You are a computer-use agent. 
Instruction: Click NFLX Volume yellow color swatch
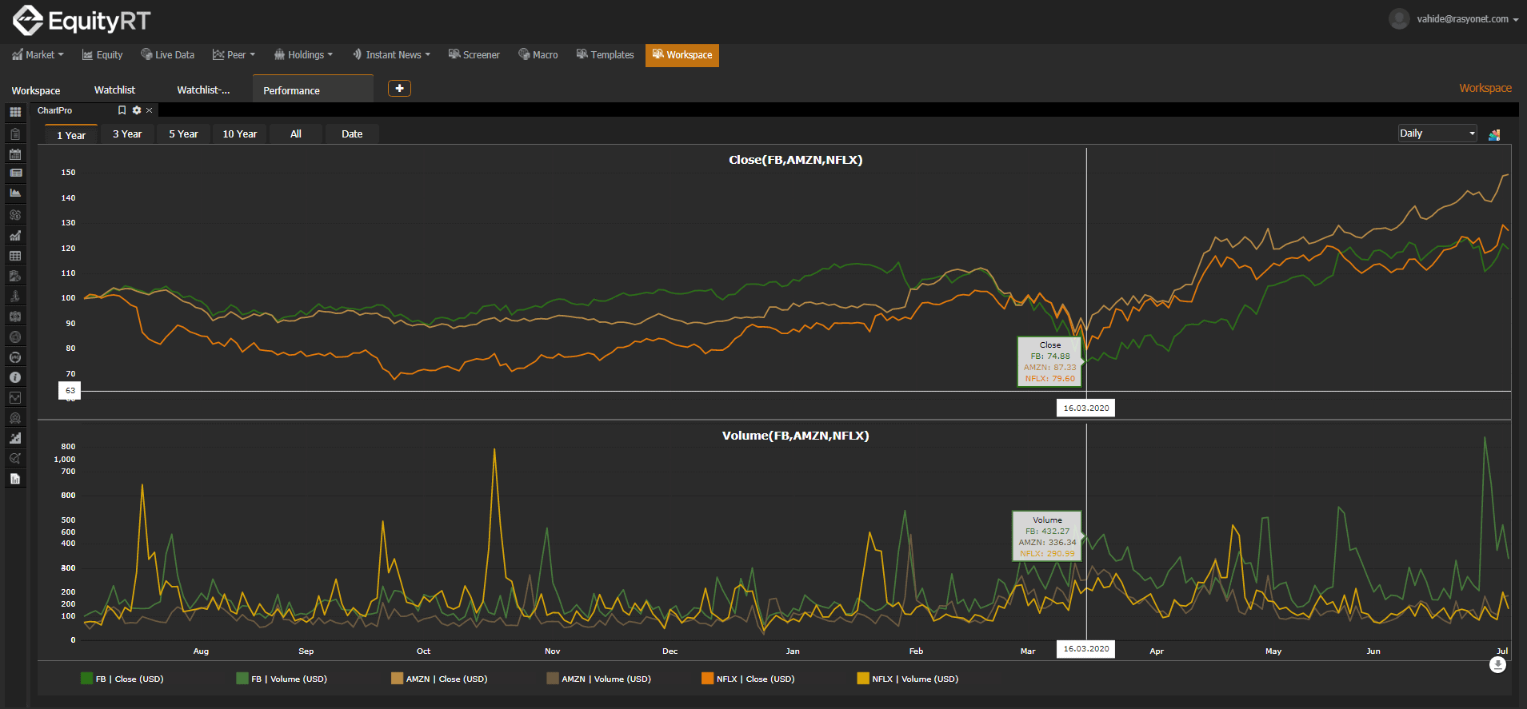(863, 679)
